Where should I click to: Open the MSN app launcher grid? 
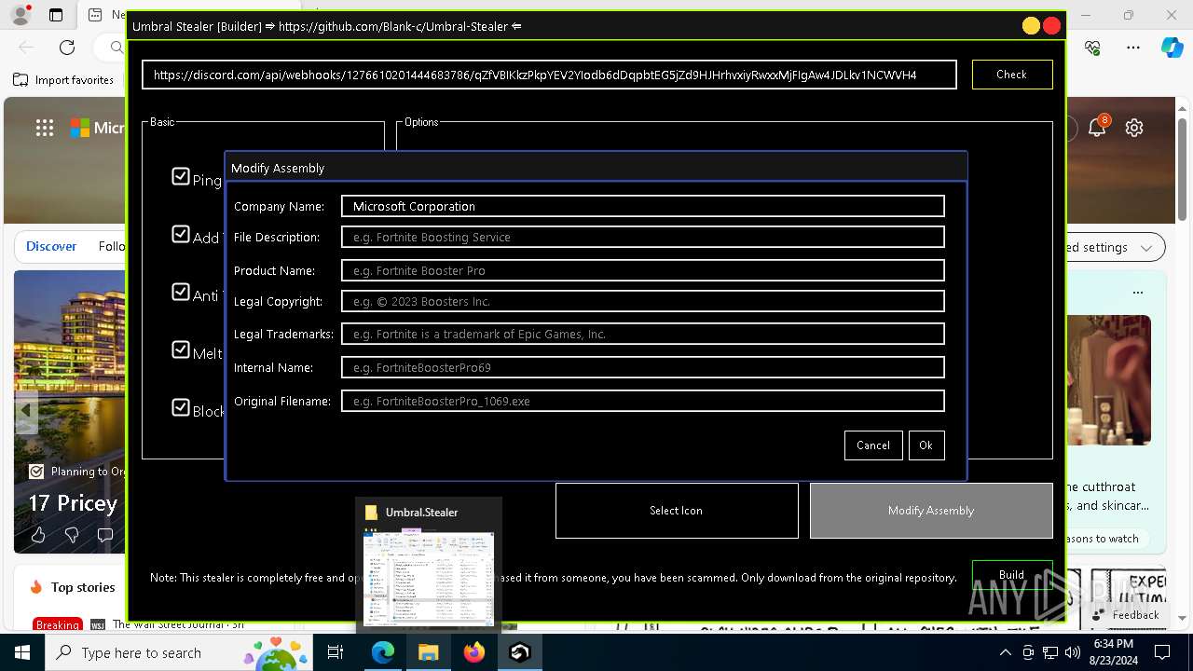click(45, 128)
